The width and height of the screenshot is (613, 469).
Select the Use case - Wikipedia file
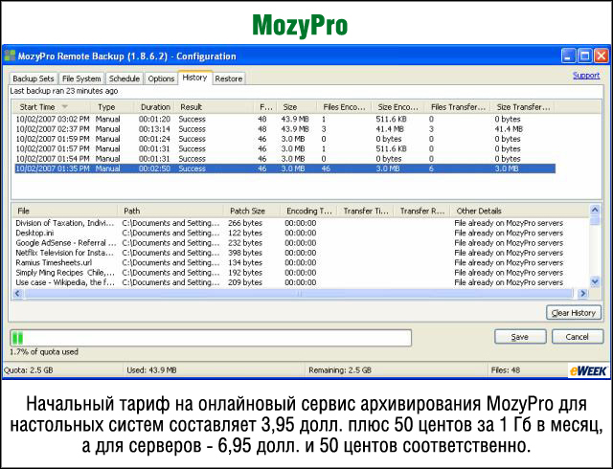300,282
